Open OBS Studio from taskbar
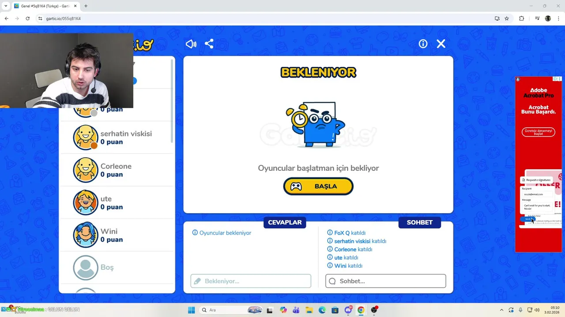This screenshot has height=317, width=565. [x=374, y=310]
